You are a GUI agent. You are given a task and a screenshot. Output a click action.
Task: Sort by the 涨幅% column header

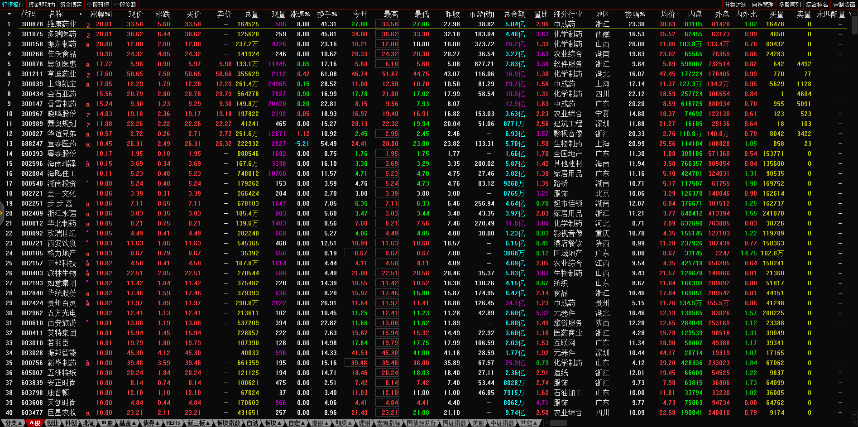coord(100,14)
